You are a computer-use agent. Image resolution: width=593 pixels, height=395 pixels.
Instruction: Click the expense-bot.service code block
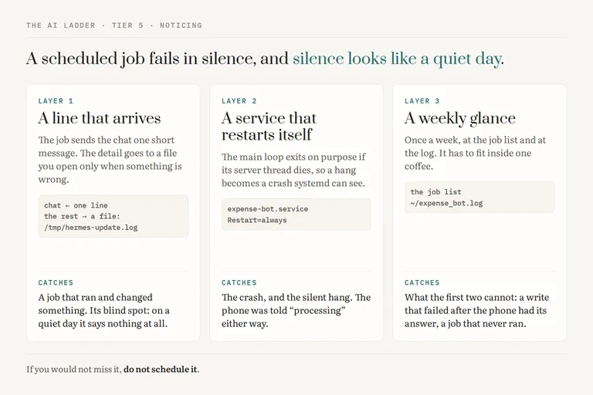[x=296, y=214]
